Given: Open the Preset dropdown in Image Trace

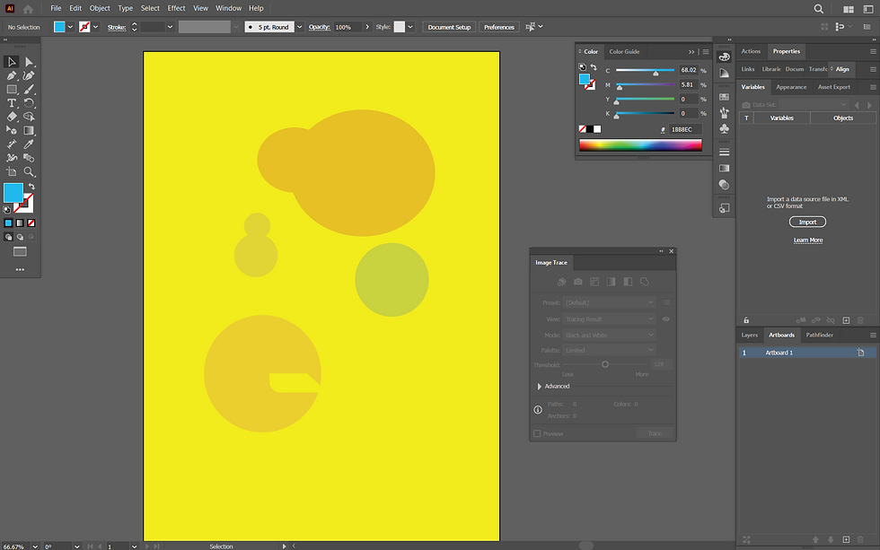Looking at the screenshot, I should [609, 302].
